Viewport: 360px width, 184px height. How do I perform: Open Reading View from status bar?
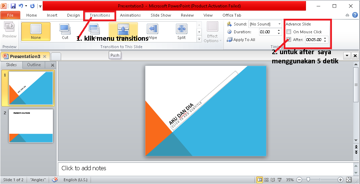coord(273,180)
